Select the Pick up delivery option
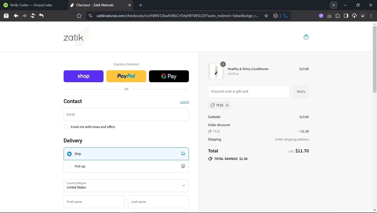The height and width of the screenshot is (213, 377). pos(126,166)
